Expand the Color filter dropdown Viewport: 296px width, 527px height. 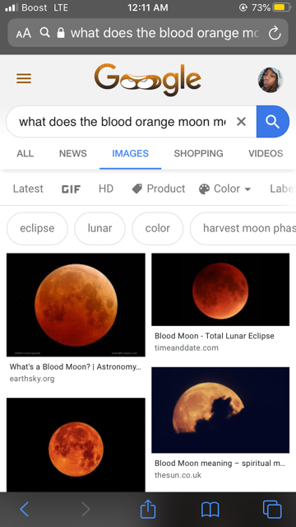(x=224, y=189)
